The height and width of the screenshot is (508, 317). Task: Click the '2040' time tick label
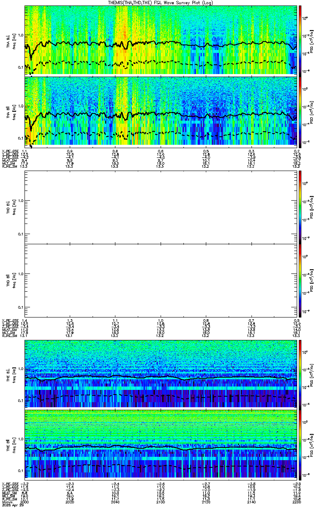[x=115, y=502]
